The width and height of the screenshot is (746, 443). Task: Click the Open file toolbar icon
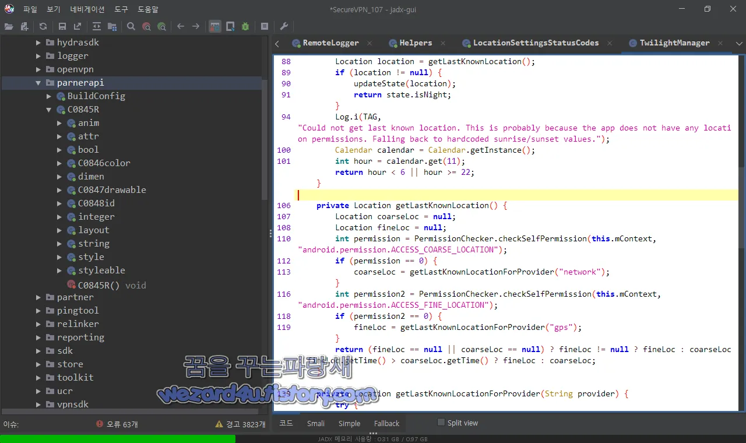click(9, 26)
